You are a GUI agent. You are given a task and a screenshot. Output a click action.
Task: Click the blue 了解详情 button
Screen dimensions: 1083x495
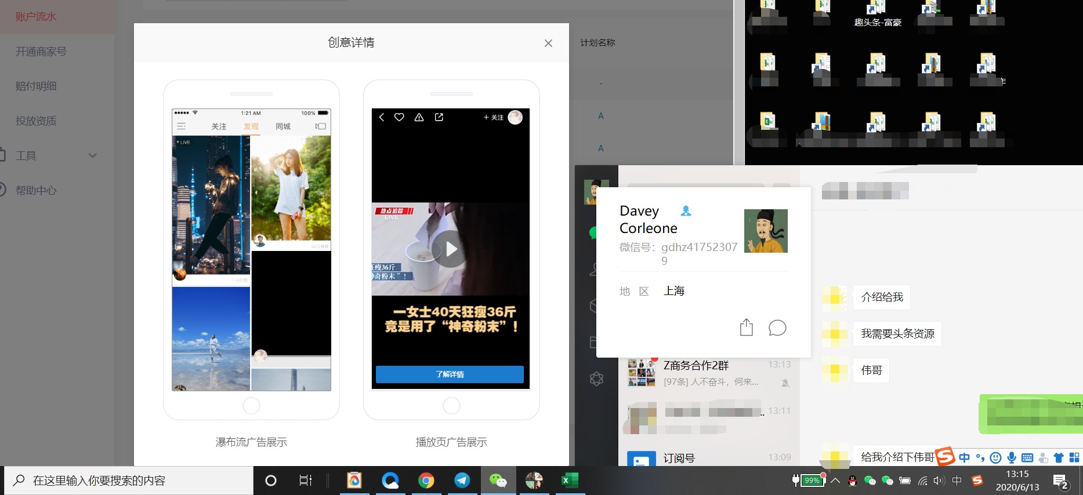[x=450, y=374]
